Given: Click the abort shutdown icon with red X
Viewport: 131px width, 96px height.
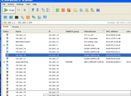Looking at the screenshot, I should tap(69, 10).
